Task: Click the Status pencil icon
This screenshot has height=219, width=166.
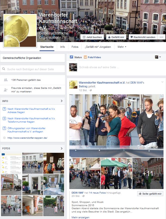Action: point(71,57)
